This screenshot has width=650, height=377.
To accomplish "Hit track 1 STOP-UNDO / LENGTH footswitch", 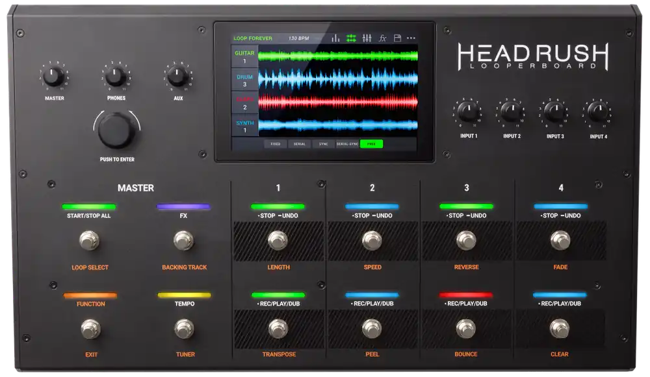I will click(x=278, y=241).
